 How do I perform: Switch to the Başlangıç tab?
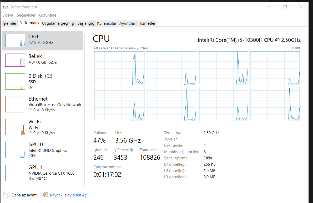point(86,23)
